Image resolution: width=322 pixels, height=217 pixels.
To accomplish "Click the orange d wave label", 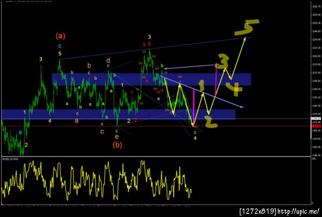I will (108, 61).
